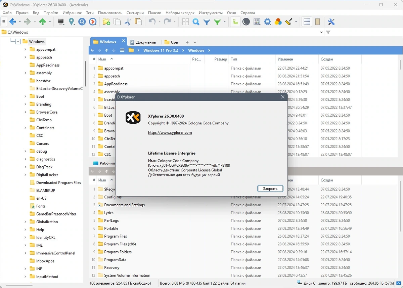The height and width of the screenshot is (288, 403).
Task: Click the blue striped badge toolbar icon
Action: click(x=268, y=22)
